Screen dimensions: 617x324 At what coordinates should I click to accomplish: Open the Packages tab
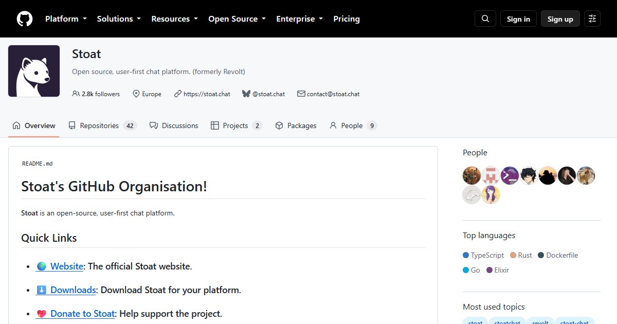(x=296, y=125)
